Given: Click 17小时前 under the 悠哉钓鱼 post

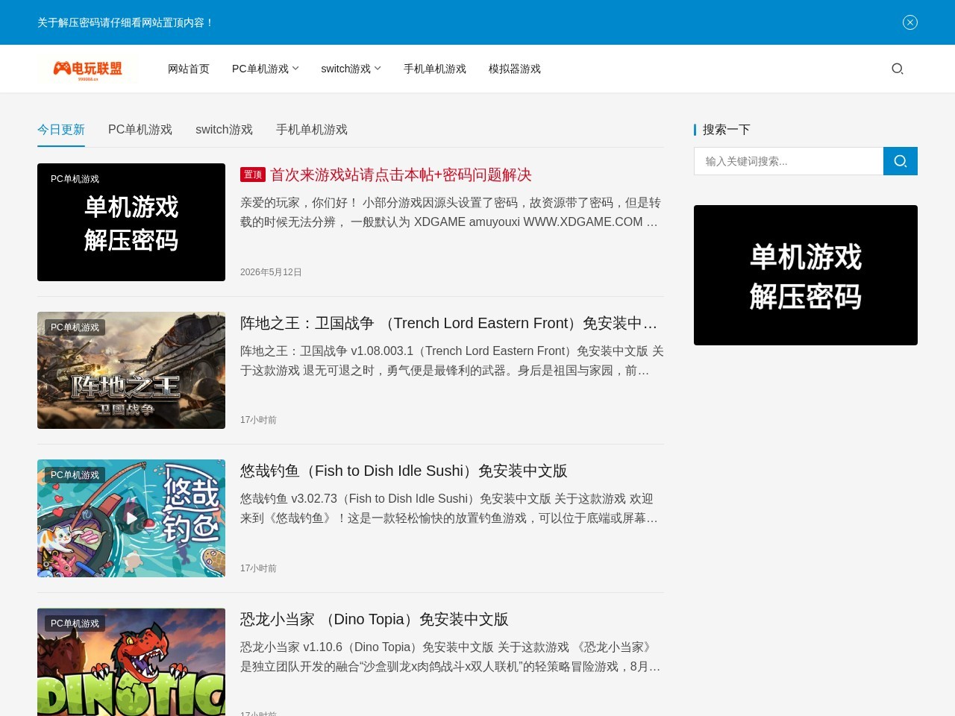Looking at the screenshot, I should tap(258, 568).
